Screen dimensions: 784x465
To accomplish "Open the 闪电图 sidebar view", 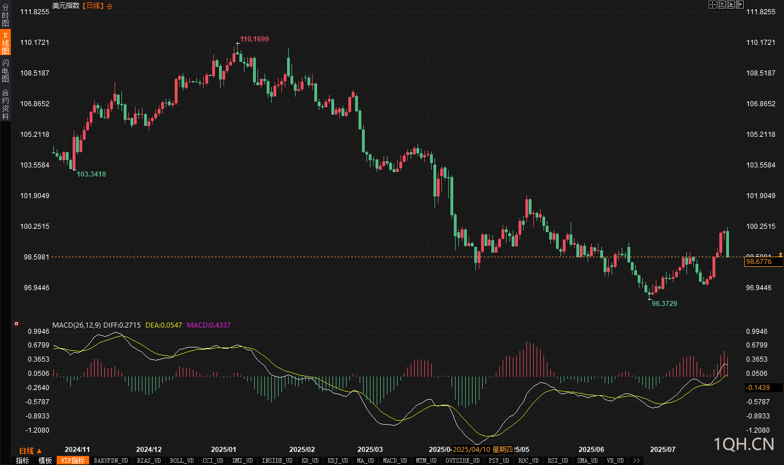I will [5, 70].
